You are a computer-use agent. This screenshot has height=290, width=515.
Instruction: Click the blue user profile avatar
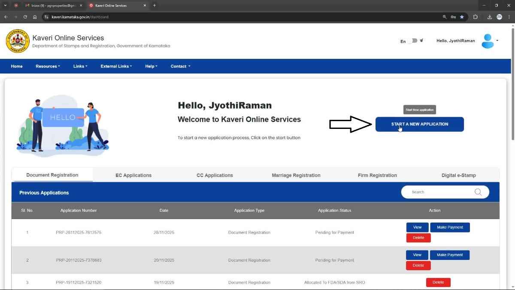pos(488,41)
